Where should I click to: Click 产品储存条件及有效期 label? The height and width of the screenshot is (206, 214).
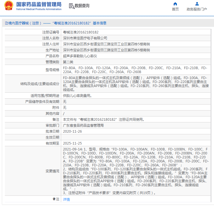tap(42, 102)
